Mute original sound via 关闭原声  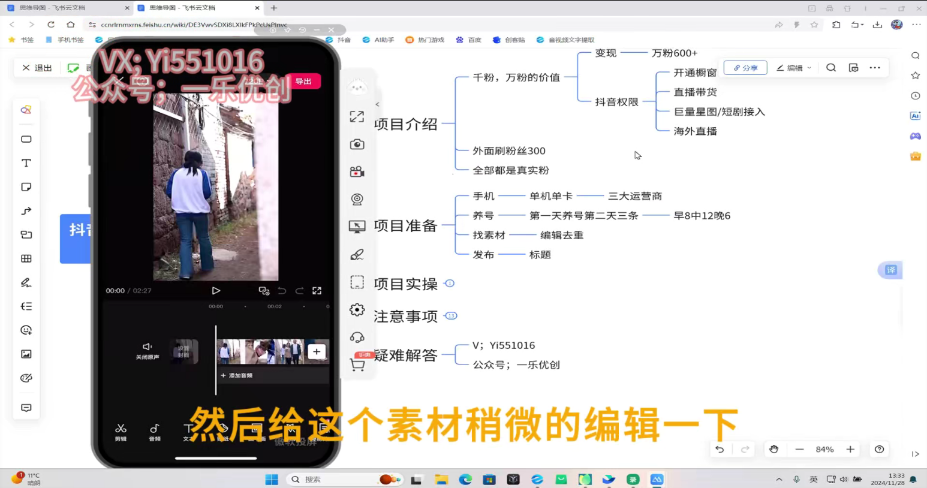[x=147, y=351]
